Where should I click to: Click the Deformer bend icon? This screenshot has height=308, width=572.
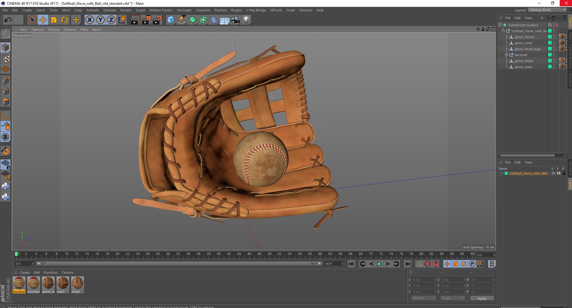pos(214,20)
